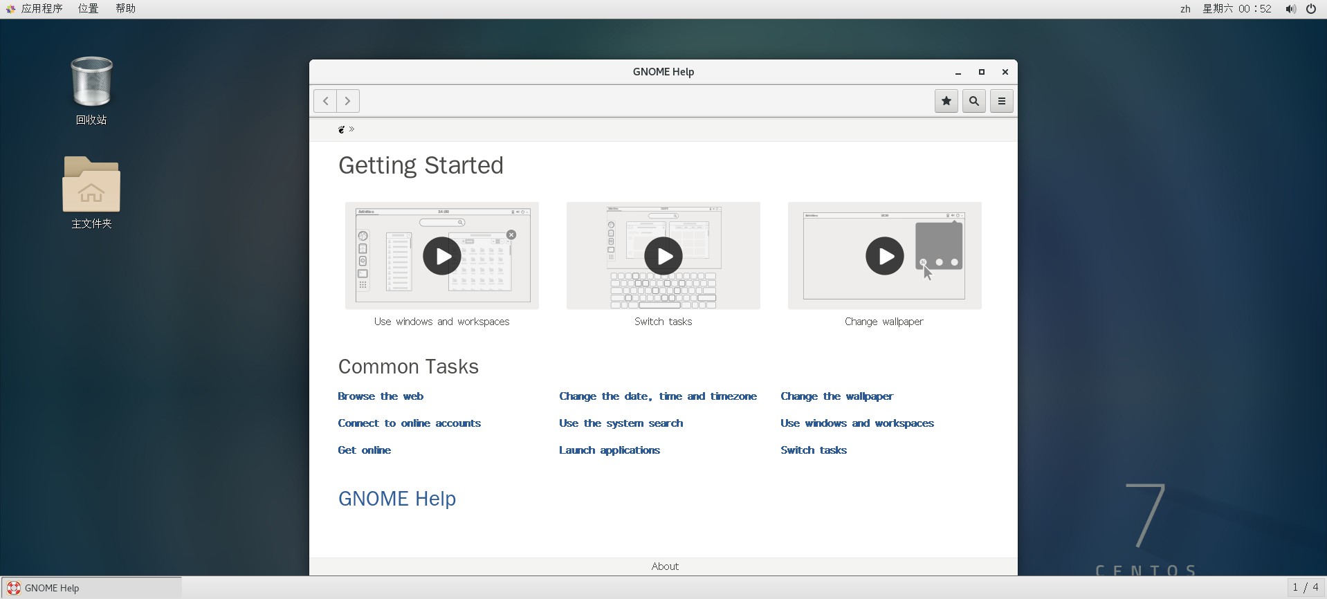The image size is (1327, 599).
Task: Click the Use windows and workspaces caption
Action: point(442,322)
